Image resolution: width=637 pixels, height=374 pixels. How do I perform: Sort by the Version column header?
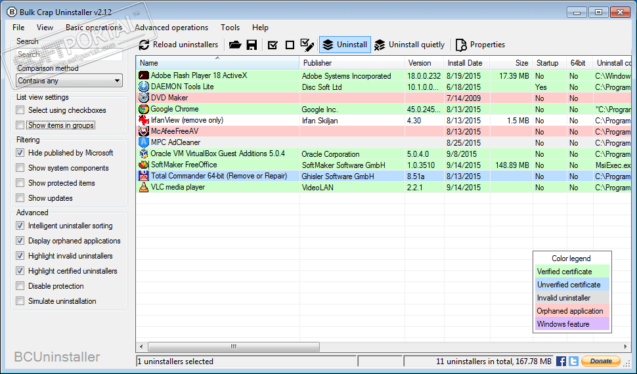pyautogui.click(x=424, y=62)
